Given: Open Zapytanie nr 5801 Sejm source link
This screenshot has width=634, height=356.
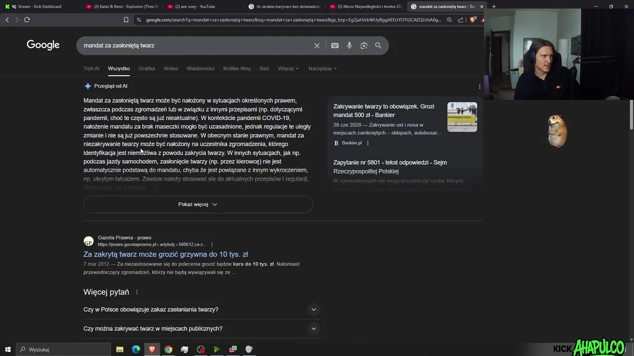Looking at the screenshot, I should coord(390,167).
